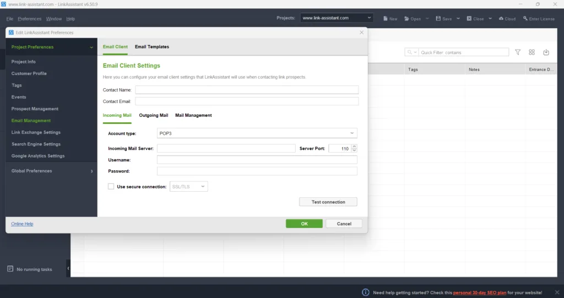The width and height of the screenshot is (564, 298).
Task: Open the Cloud toolbar option
Action: pyautogui.click(x=507, y=19)
